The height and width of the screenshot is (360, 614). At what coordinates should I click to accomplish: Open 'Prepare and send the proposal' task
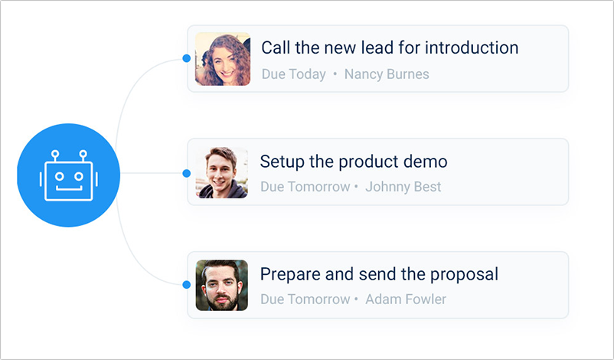pos(379,274)
